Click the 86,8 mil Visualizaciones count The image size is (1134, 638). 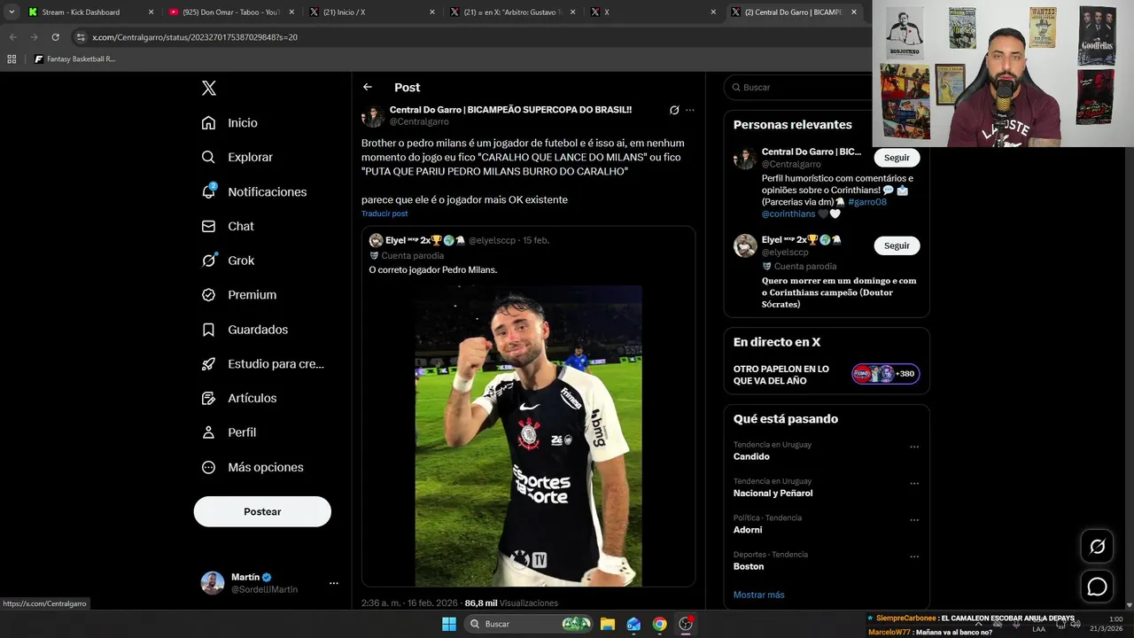point(511,603)
